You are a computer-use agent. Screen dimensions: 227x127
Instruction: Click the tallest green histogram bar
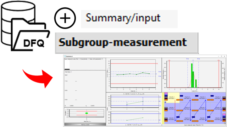pos(192,75)
